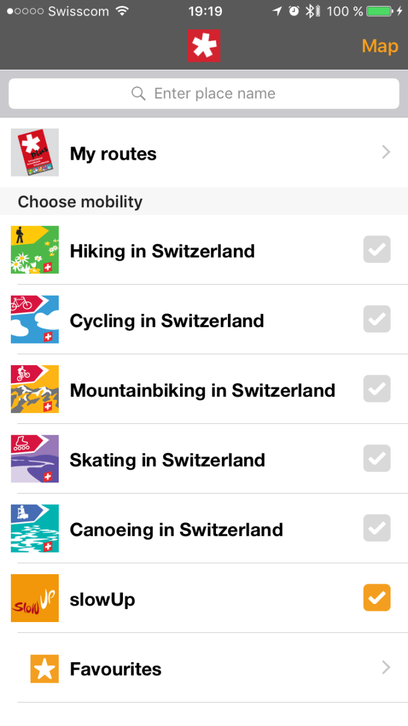Viewport: 408px width, 726px height.
Task: Switch to the Map view
Action: (x=380, y=46)
